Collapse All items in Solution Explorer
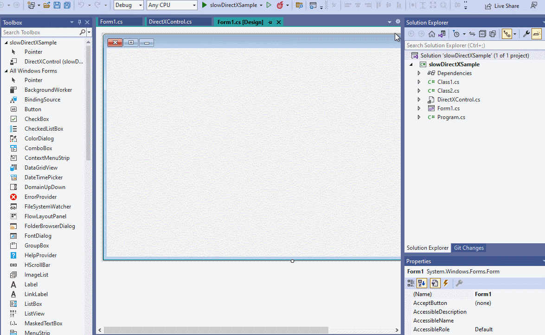 click(x=482, y=33)
